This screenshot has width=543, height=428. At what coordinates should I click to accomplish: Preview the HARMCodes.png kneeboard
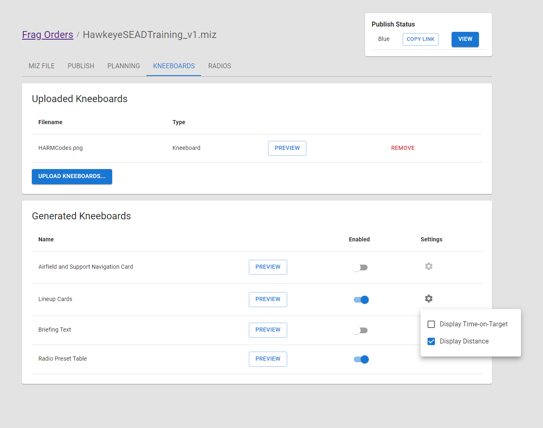(x=287, y=148)
